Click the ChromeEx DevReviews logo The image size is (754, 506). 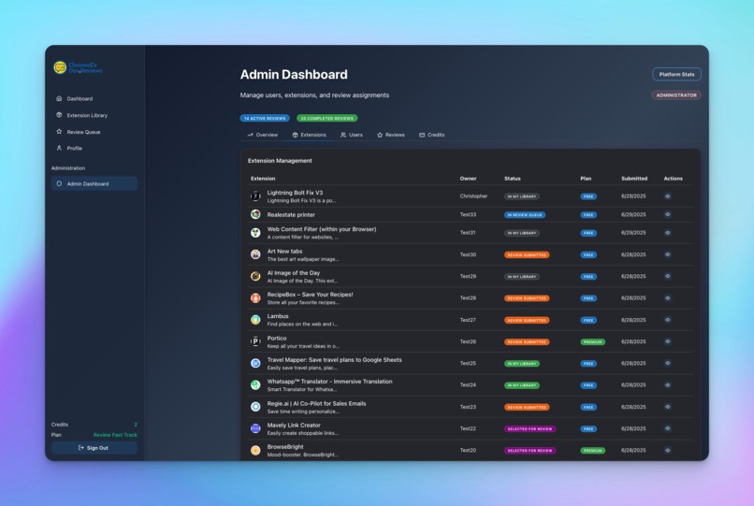pyautogui.click(x=78, y=67)
